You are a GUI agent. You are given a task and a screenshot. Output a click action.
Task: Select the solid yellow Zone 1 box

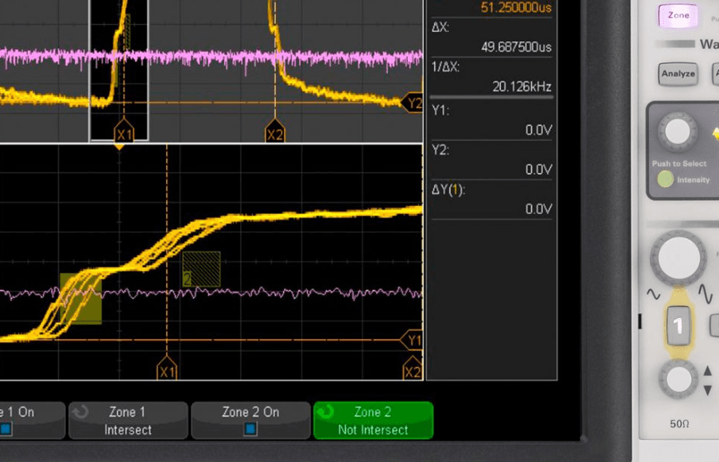point(81,299)
